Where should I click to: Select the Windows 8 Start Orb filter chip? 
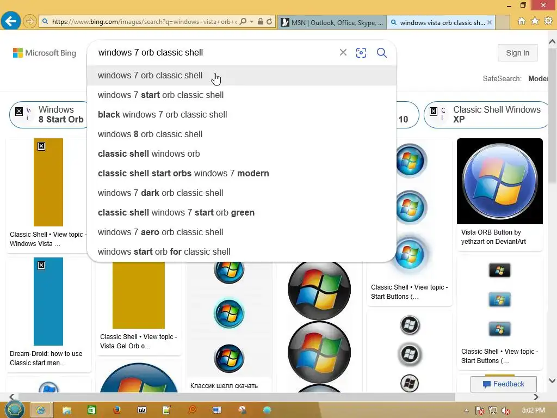point(49,114)
